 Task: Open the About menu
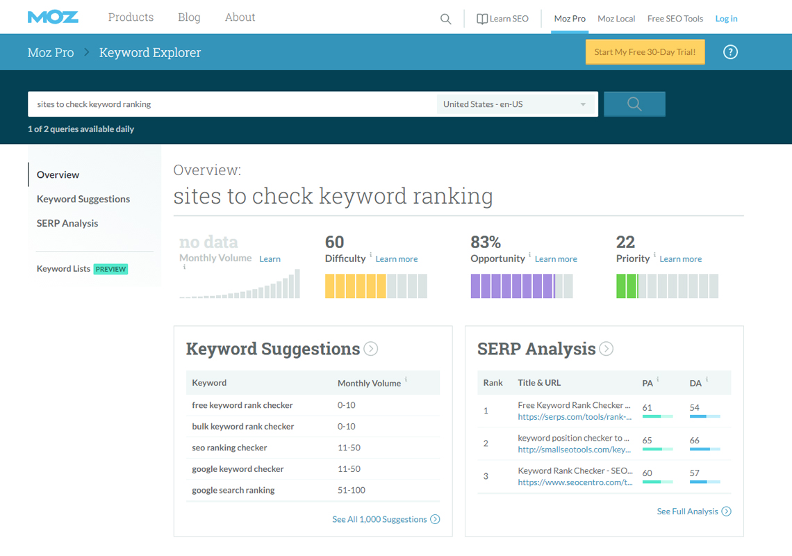[x=240, y=17]
